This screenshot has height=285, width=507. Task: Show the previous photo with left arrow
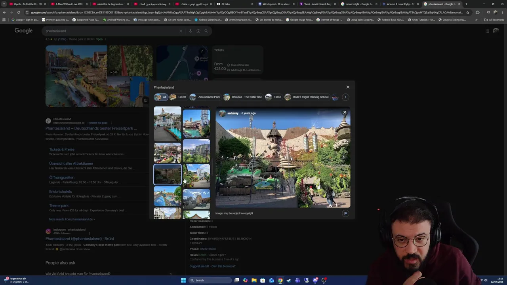pos(222,157)
